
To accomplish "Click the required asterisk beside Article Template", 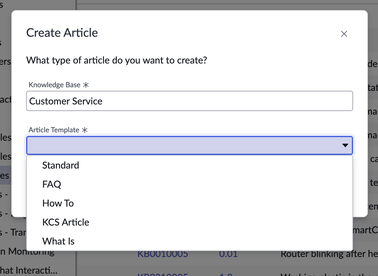I will tap(86, 130).
